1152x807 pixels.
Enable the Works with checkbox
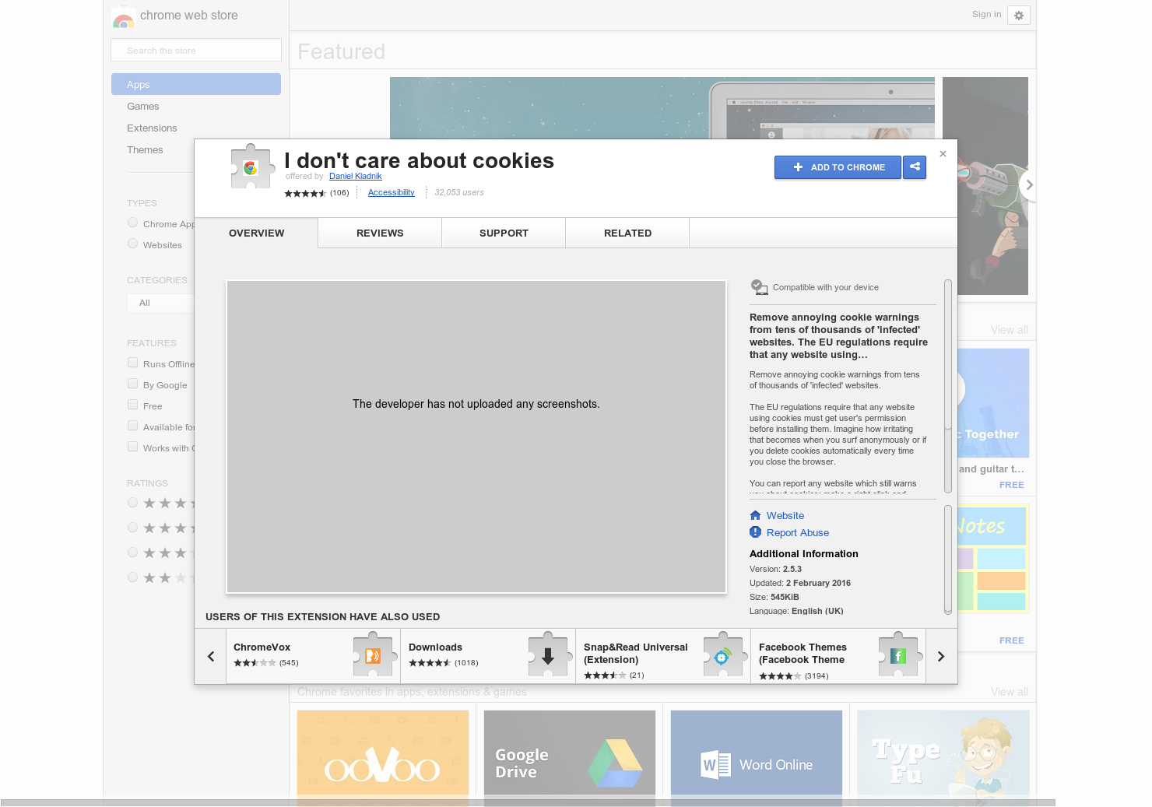(132, 447)
